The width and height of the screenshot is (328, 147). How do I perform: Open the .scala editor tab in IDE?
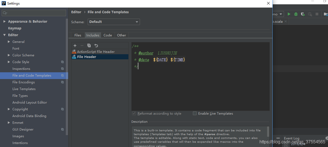pos(278,21)
